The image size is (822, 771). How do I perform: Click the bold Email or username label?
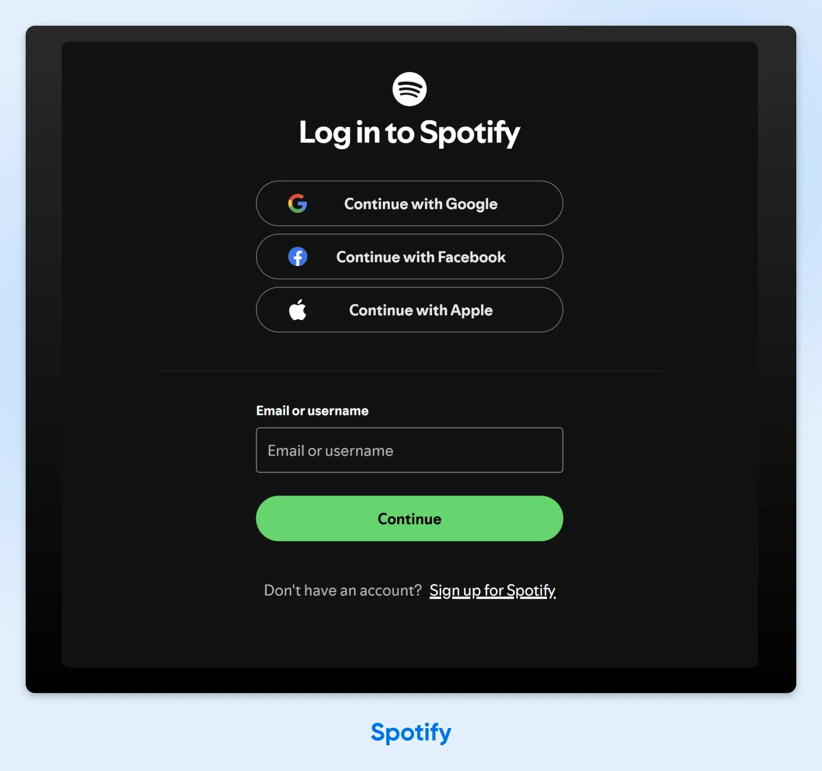click(x=312, y=411)
